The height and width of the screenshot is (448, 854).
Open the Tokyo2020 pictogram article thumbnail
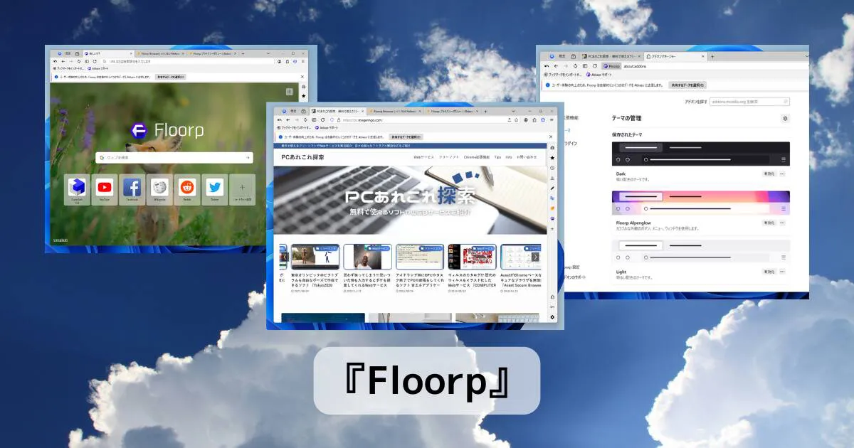click(315, 257)
